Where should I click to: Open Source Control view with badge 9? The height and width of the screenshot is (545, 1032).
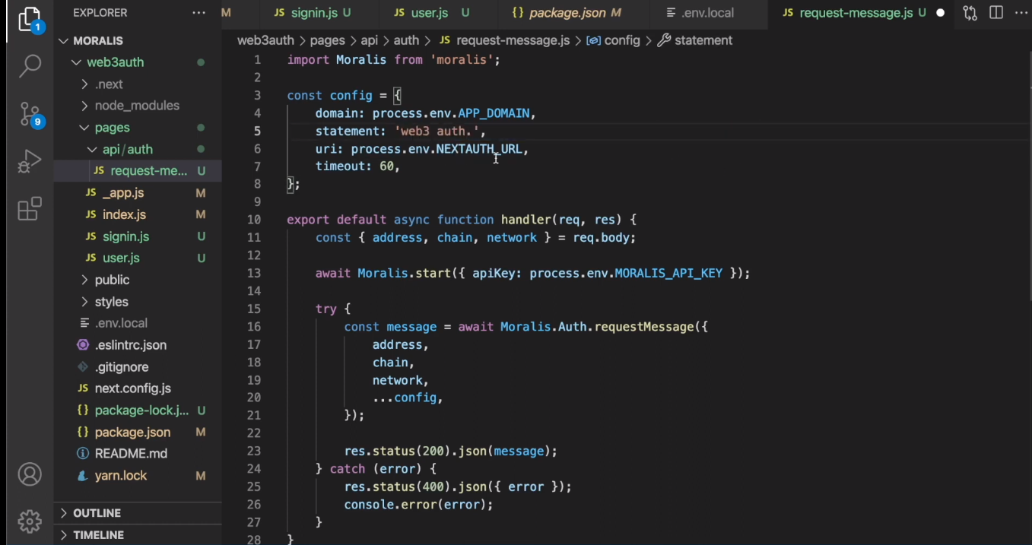(29, 114)
